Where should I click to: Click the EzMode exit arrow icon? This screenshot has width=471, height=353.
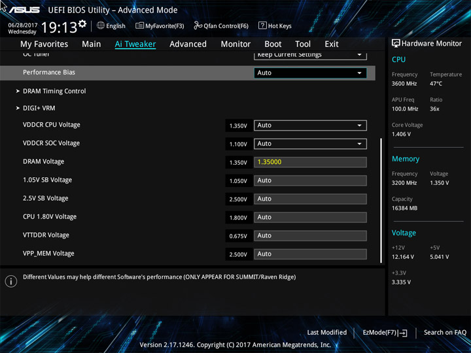(403, 333)
